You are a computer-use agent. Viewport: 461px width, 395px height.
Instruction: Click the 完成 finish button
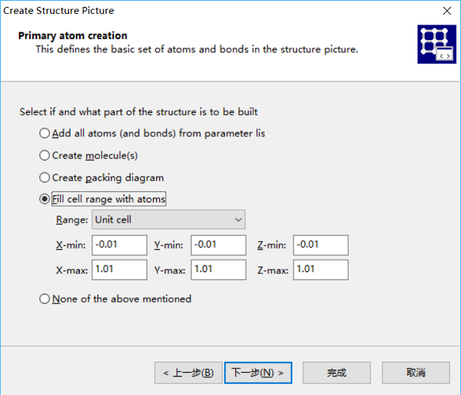(337, 373)
